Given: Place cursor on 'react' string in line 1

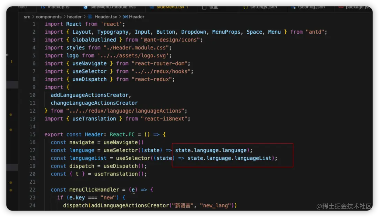Looking at the screenshot, I should point(111,24).
